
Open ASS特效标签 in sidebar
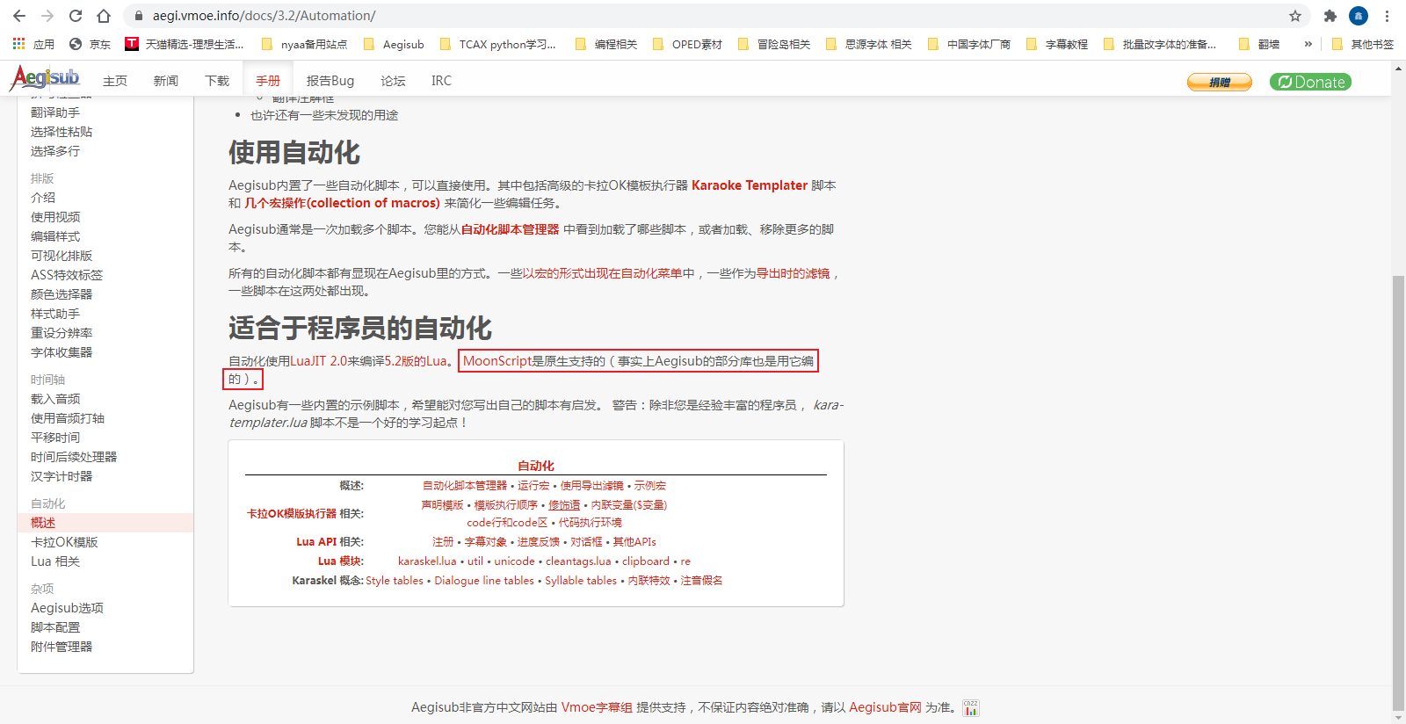point(67,275)
